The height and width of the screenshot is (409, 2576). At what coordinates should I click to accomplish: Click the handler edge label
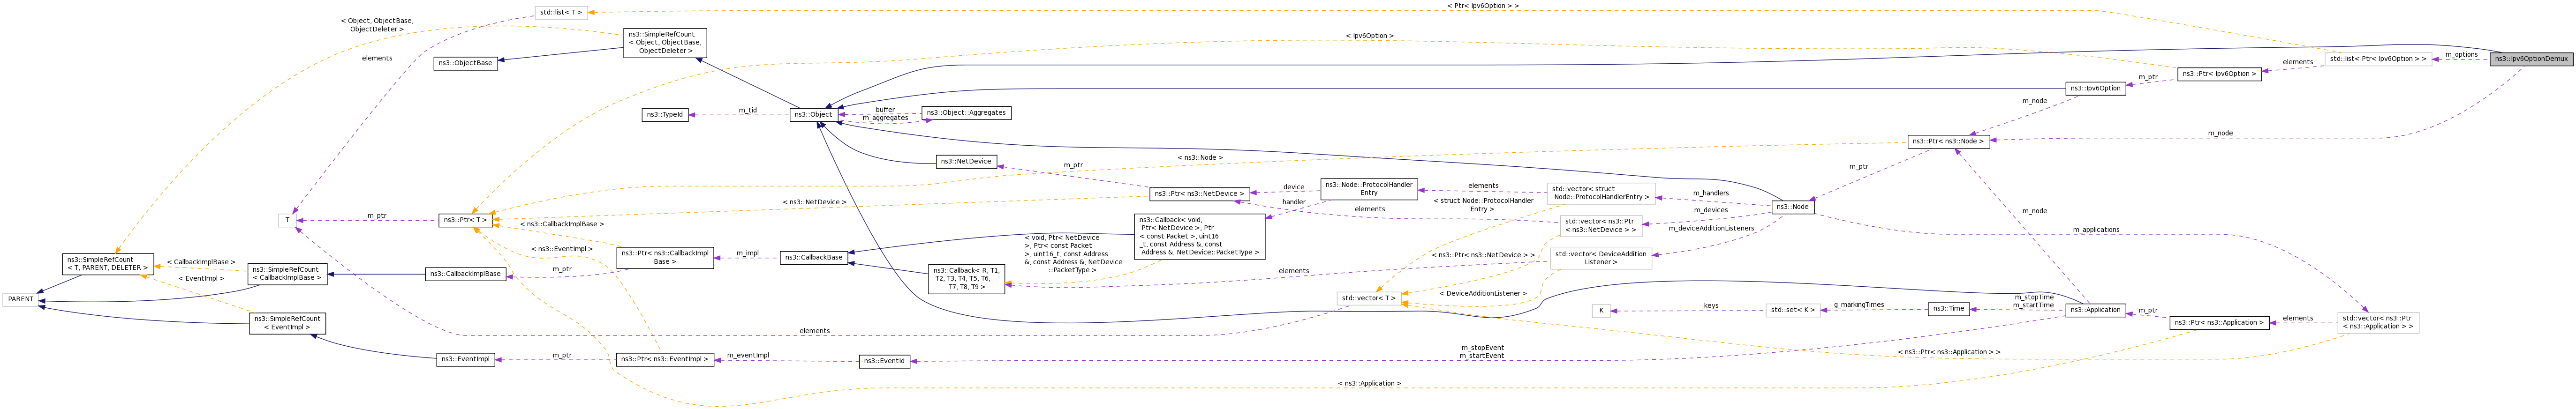tap(1294, 202)
